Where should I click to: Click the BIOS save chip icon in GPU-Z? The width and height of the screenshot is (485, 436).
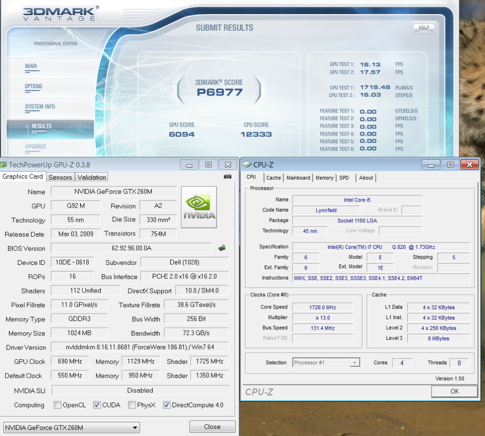[x=222, y=248]
